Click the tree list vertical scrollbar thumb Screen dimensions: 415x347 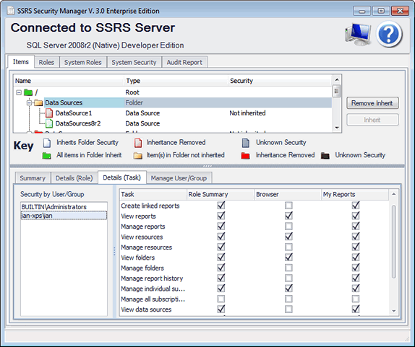[337, 91]
